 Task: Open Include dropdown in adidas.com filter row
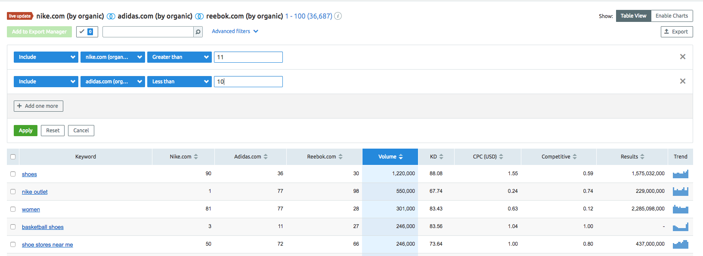(46, 82)
